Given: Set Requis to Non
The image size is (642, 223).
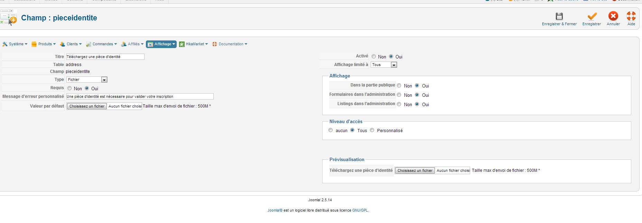Looking at the screenshot, I should point(69,88).
